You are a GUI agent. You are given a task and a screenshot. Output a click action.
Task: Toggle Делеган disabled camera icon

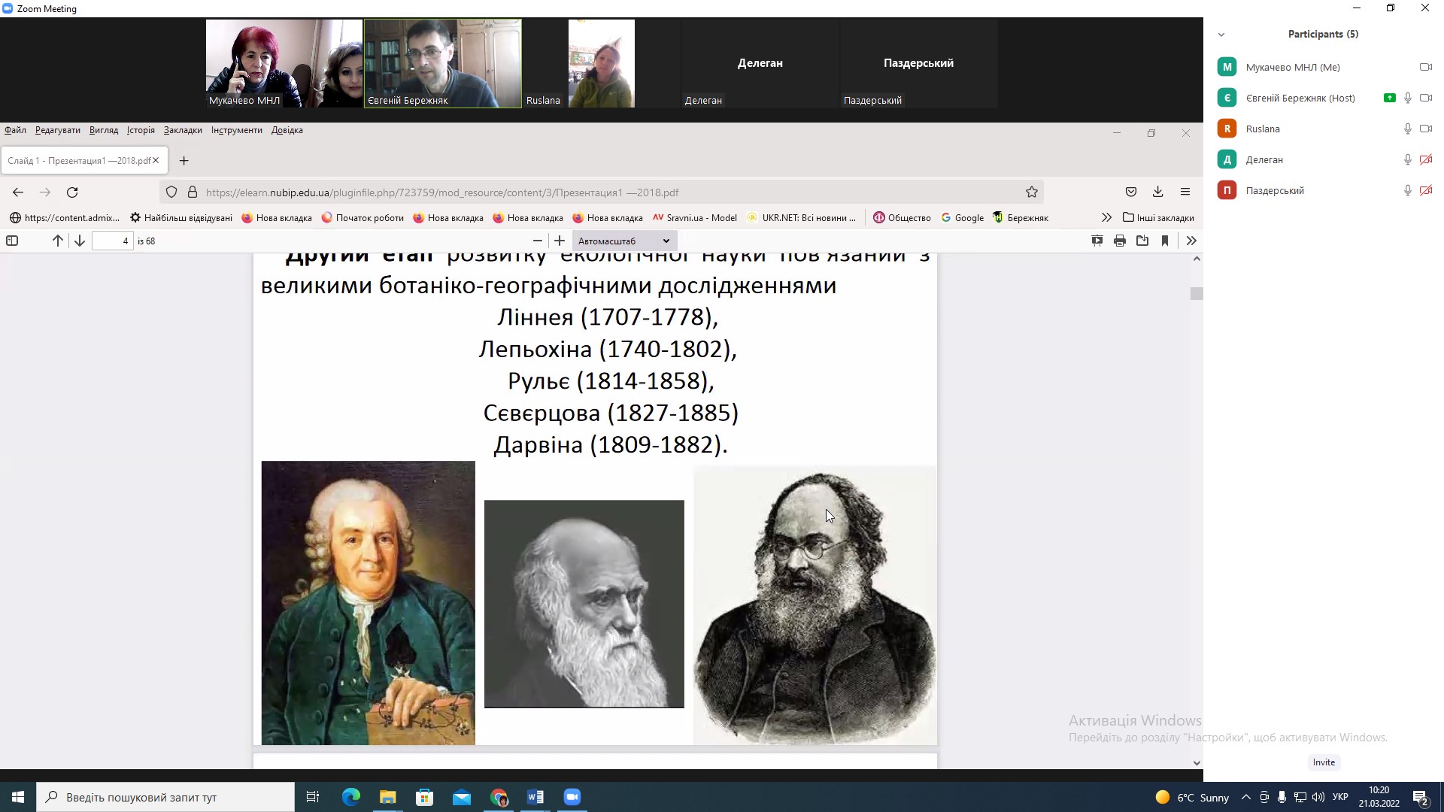click(x=1425, y=159)
